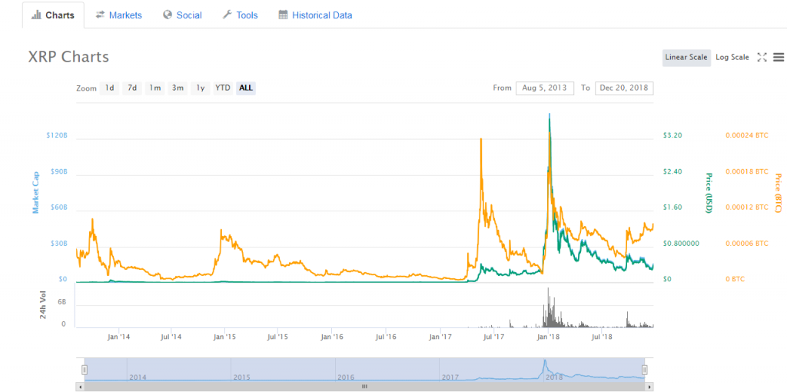Click the Price (USD) axis title
787x392 pixels.
tap(709, 193)
